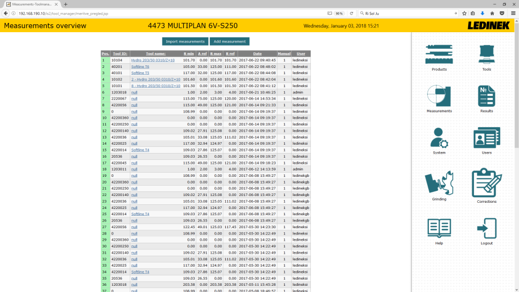Sort table by User column
Image resolution: width=519 pixels, height=292 pixels.
[301, 53]
